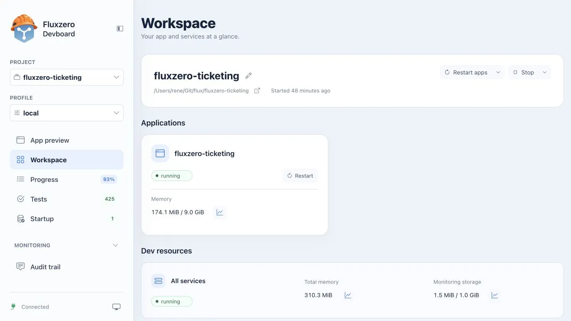
Task: Click the Restart apps button
Action: [466, 72]
